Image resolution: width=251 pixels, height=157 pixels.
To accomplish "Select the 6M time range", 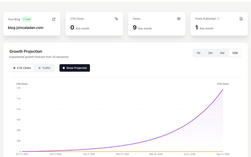I will (x=222, y=53).
